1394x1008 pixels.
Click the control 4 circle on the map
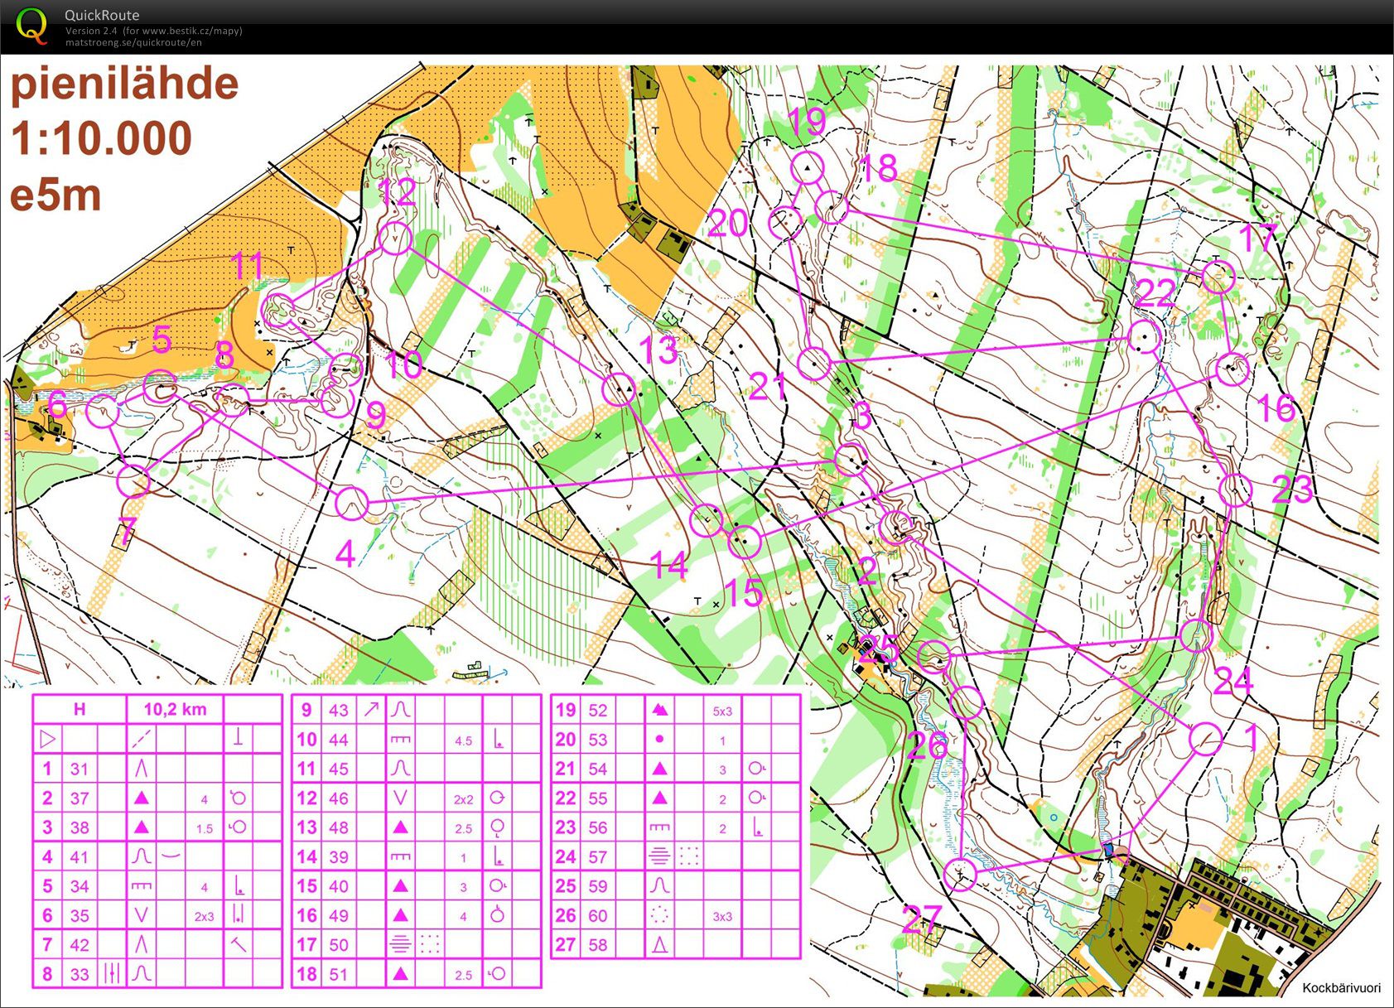point(351,503)
